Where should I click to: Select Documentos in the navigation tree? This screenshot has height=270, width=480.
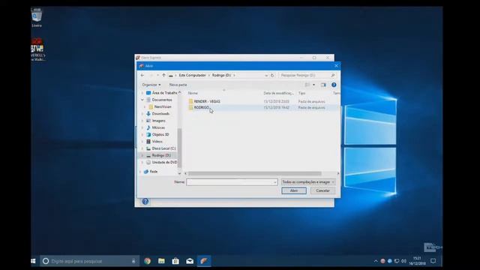[x=162, y=100]
